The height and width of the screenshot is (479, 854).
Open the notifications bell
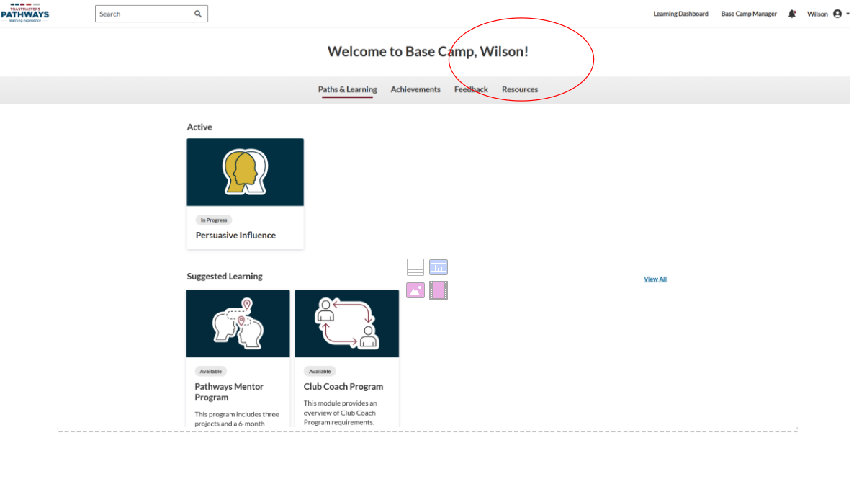[792, 14]
